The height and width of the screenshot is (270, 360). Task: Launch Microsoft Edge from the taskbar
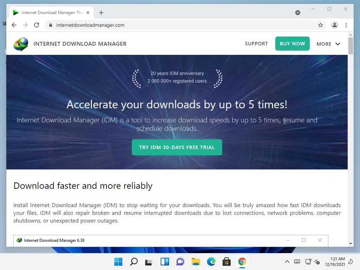click(x=211, y=262)
